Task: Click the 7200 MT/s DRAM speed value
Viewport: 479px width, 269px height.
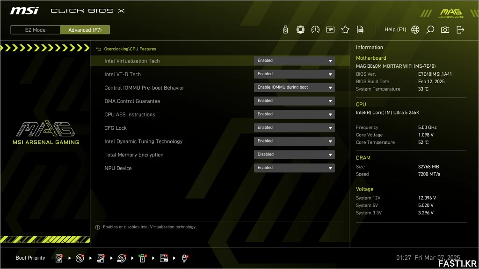Action: click(x=429, y=174)
